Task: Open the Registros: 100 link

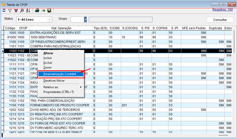Action: click(222, 10)
